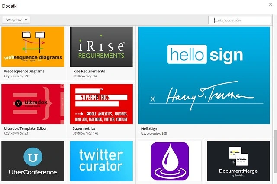The image size is (277, 184).
Task: Click the Użytkownicy: 237 user count
Action: (17, 133)
